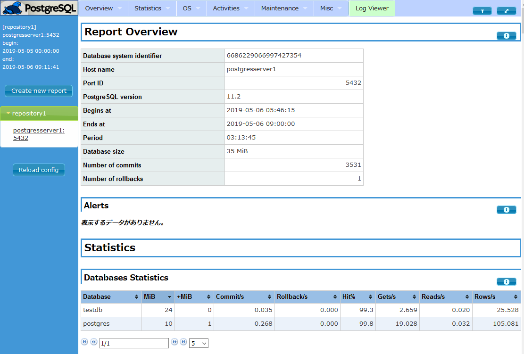Toggle sort order on the Hit% column
The height and width of the screenshot is (354, 524).
[357, 296]
